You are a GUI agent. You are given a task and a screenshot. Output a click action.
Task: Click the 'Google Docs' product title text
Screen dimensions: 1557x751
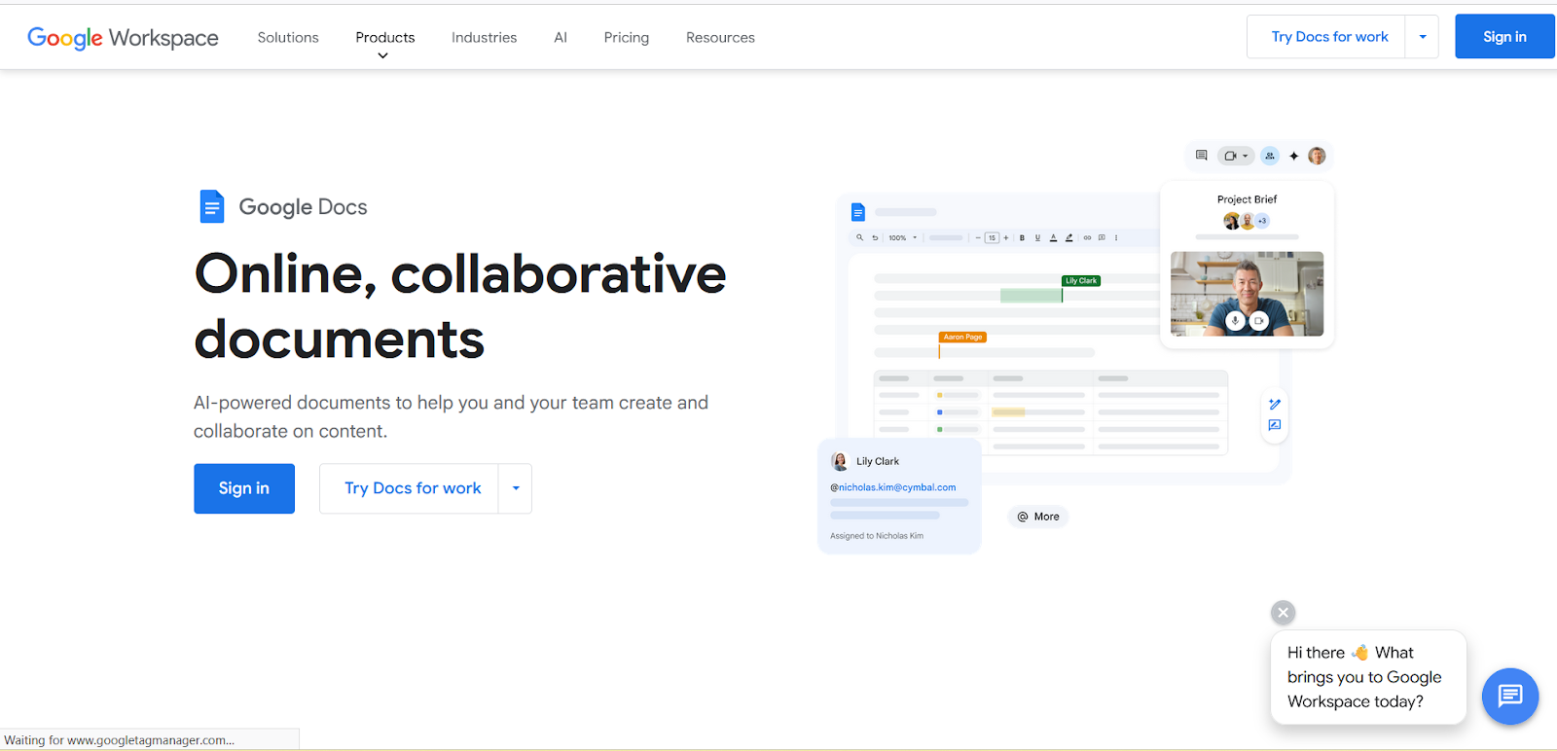(303, 207)
